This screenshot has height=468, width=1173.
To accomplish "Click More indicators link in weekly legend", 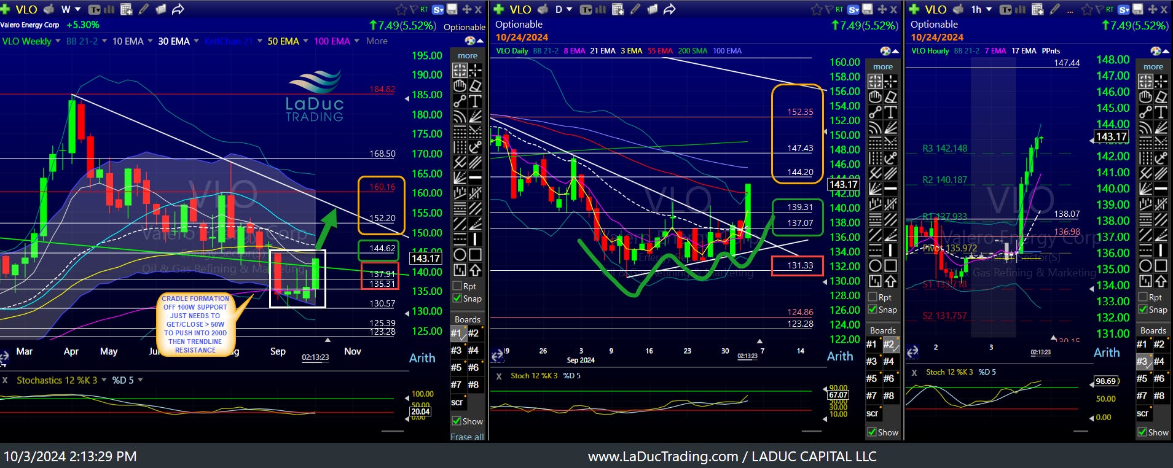I will click(377, 41).
